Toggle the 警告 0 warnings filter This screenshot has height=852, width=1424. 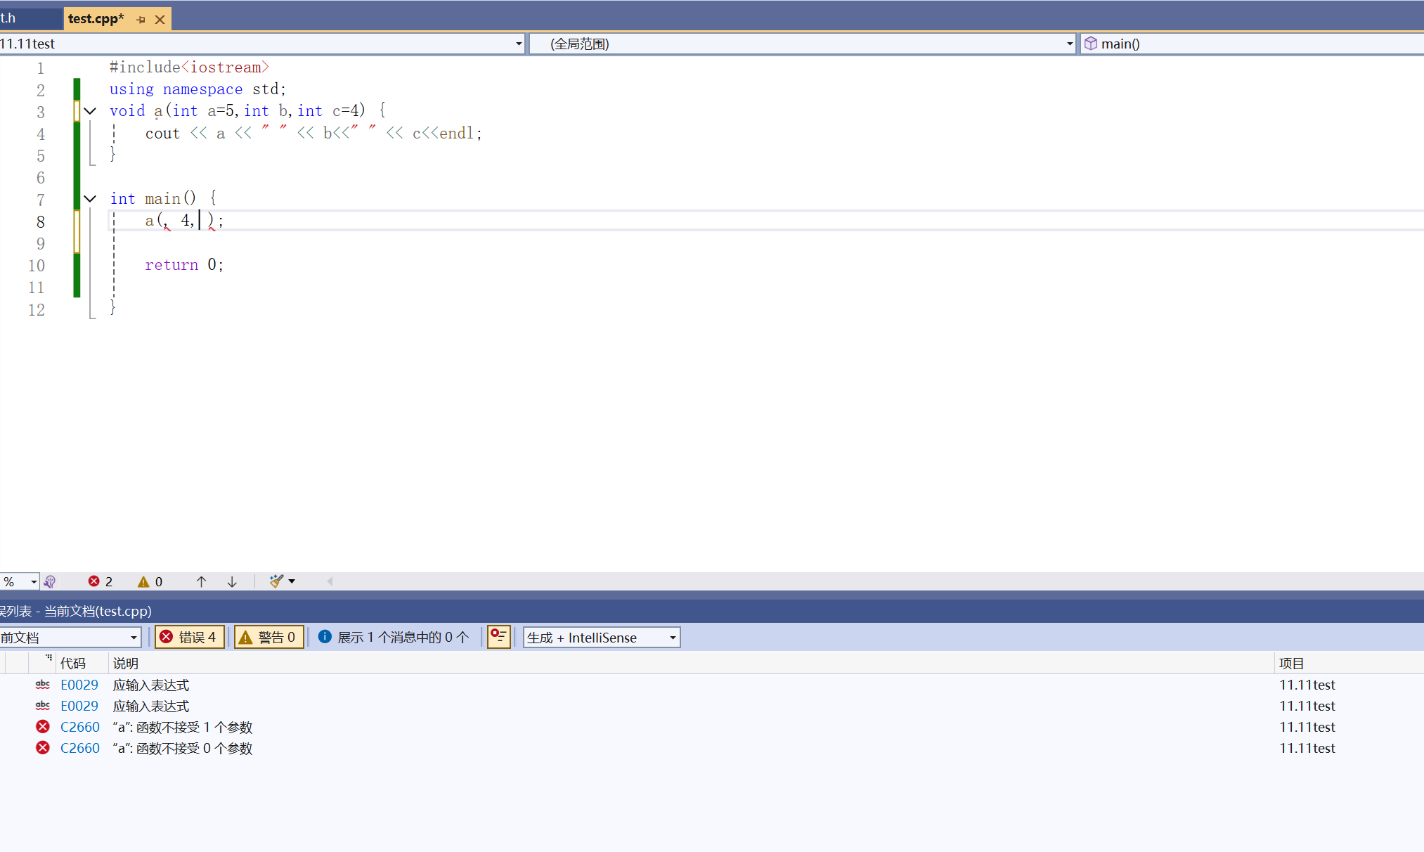[268, 637]
